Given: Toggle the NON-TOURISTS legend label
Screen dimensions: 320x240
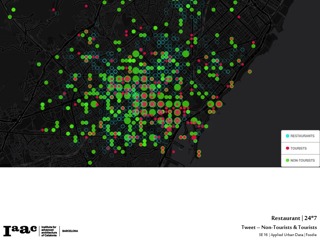Looking at the screenshot, I should pyautogui.click(x=302, y=160).
